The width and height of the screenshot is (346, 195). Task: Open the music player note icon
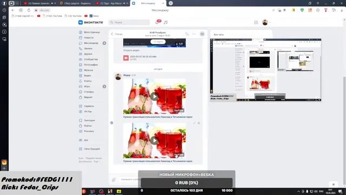(166, 22)
